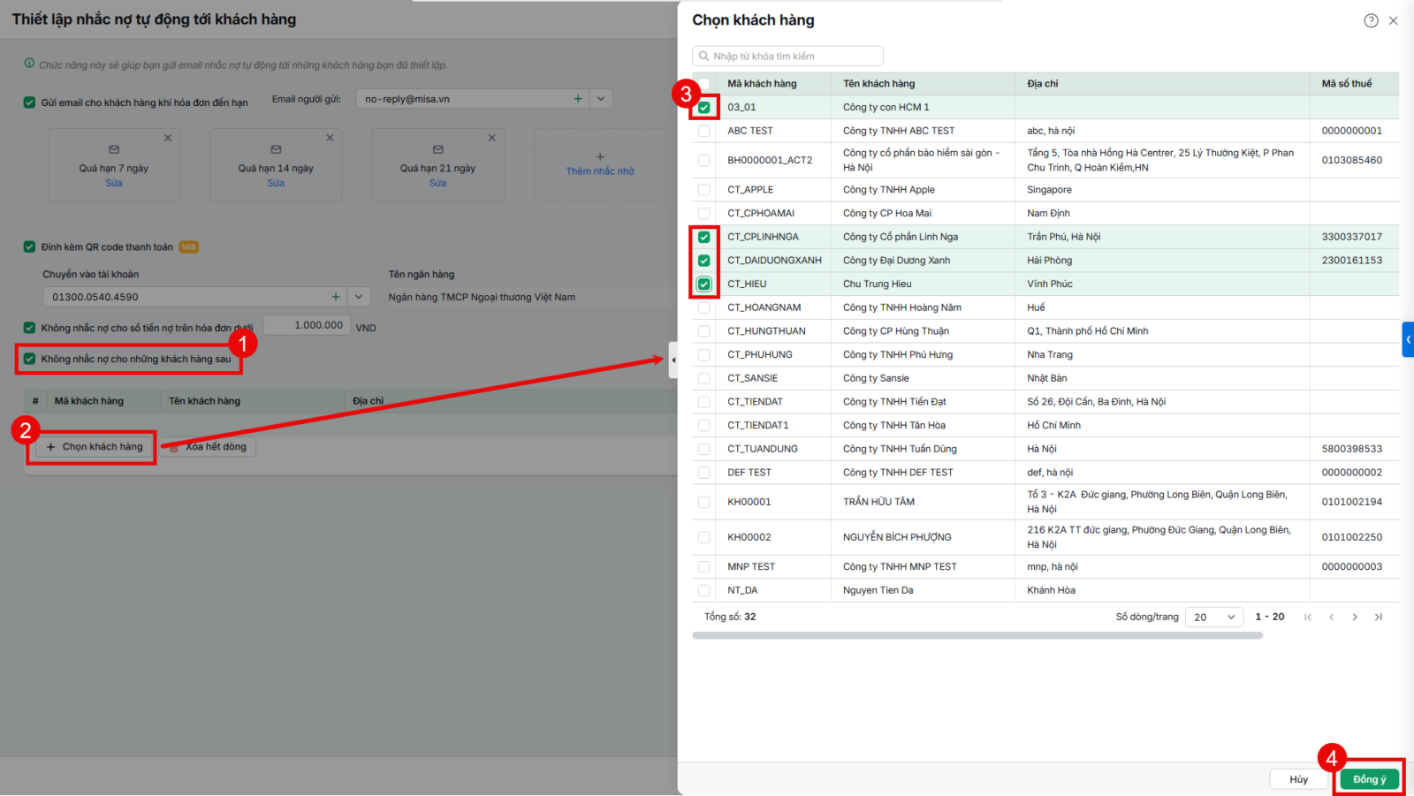Uncheck CT_DAIDUONGXANH customer checkbox
Screen dimensions: 1414x796
click(704, 261)
